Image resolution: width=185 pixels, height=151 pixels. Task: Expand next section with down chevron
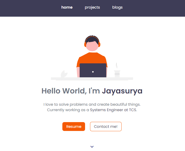(x=92, y=147)
